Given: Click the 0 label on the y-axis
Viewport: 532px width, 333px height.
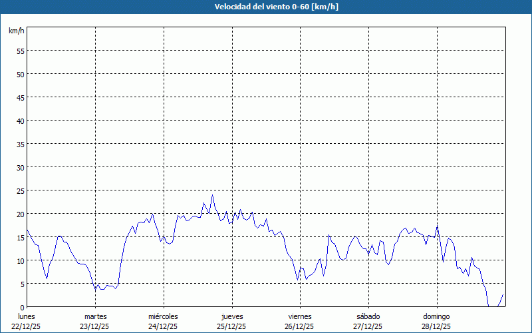Looking at the screenshot, I should tap(22, 307).
